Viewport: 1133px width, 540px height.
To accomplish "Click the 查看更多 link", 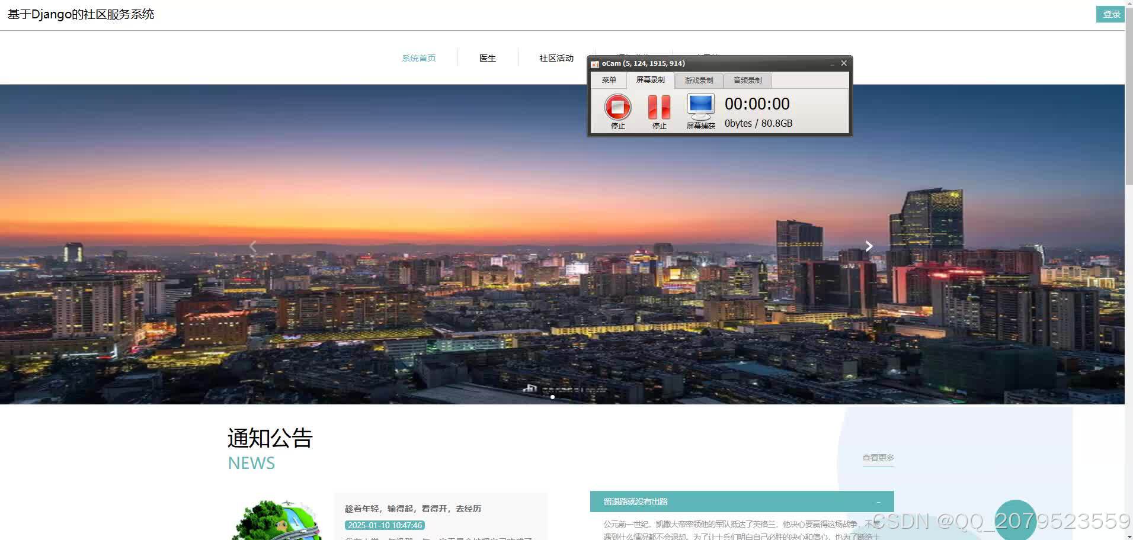I will pyautogui.click(x=878, y=458).
